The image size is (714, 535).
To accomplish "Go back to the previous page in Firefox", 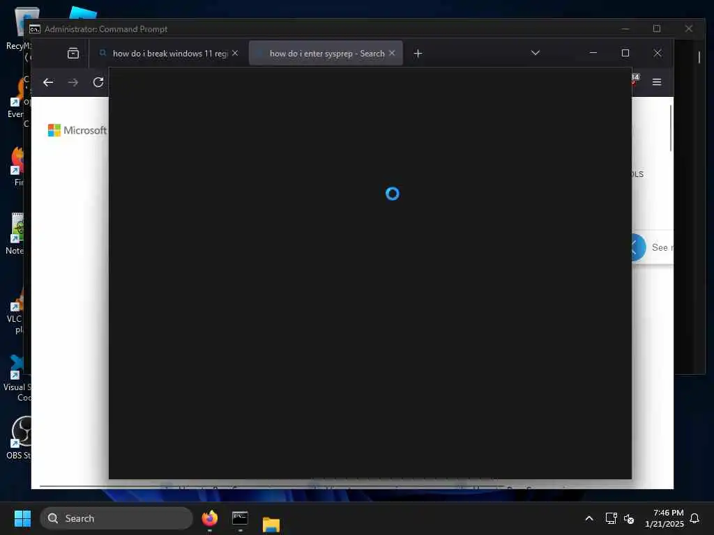I will click(x=48, y=82).
